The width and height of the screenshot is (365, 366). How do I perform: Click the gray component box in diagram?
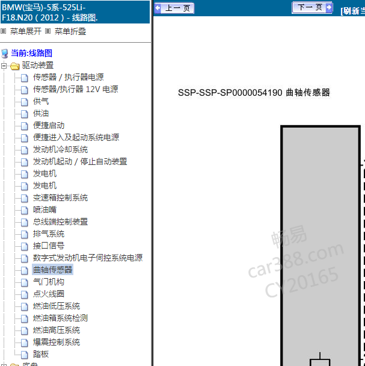[x=321, y=245]
